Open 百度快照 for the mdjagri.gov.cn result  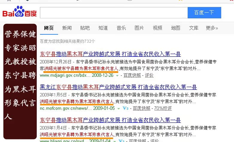pyautogui.click(x=132, y=75)
